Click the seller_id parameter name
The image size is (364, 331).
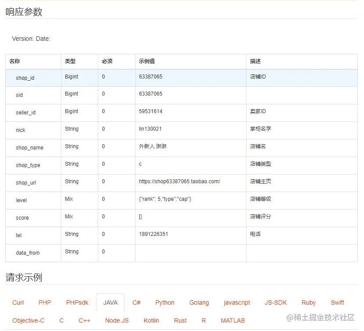click(x=25, y=113)
